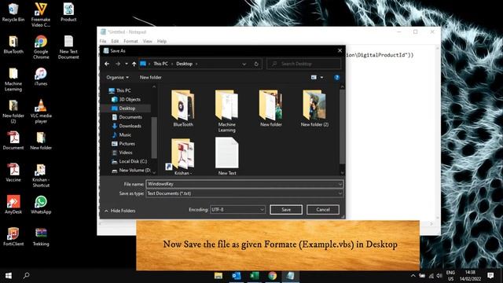The image size is (503, 283).
Task: Launch AnyDesk desktop shortcut
Action: click(x=13, y=204)
